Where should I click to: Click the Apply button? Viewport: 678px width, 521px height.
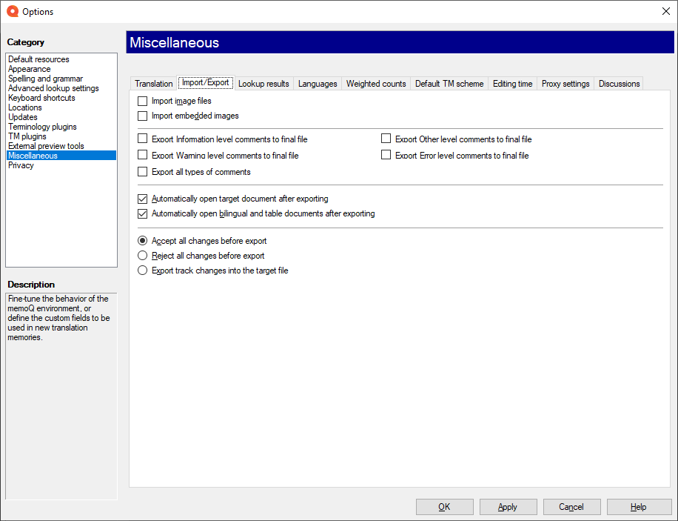(508, 507)
